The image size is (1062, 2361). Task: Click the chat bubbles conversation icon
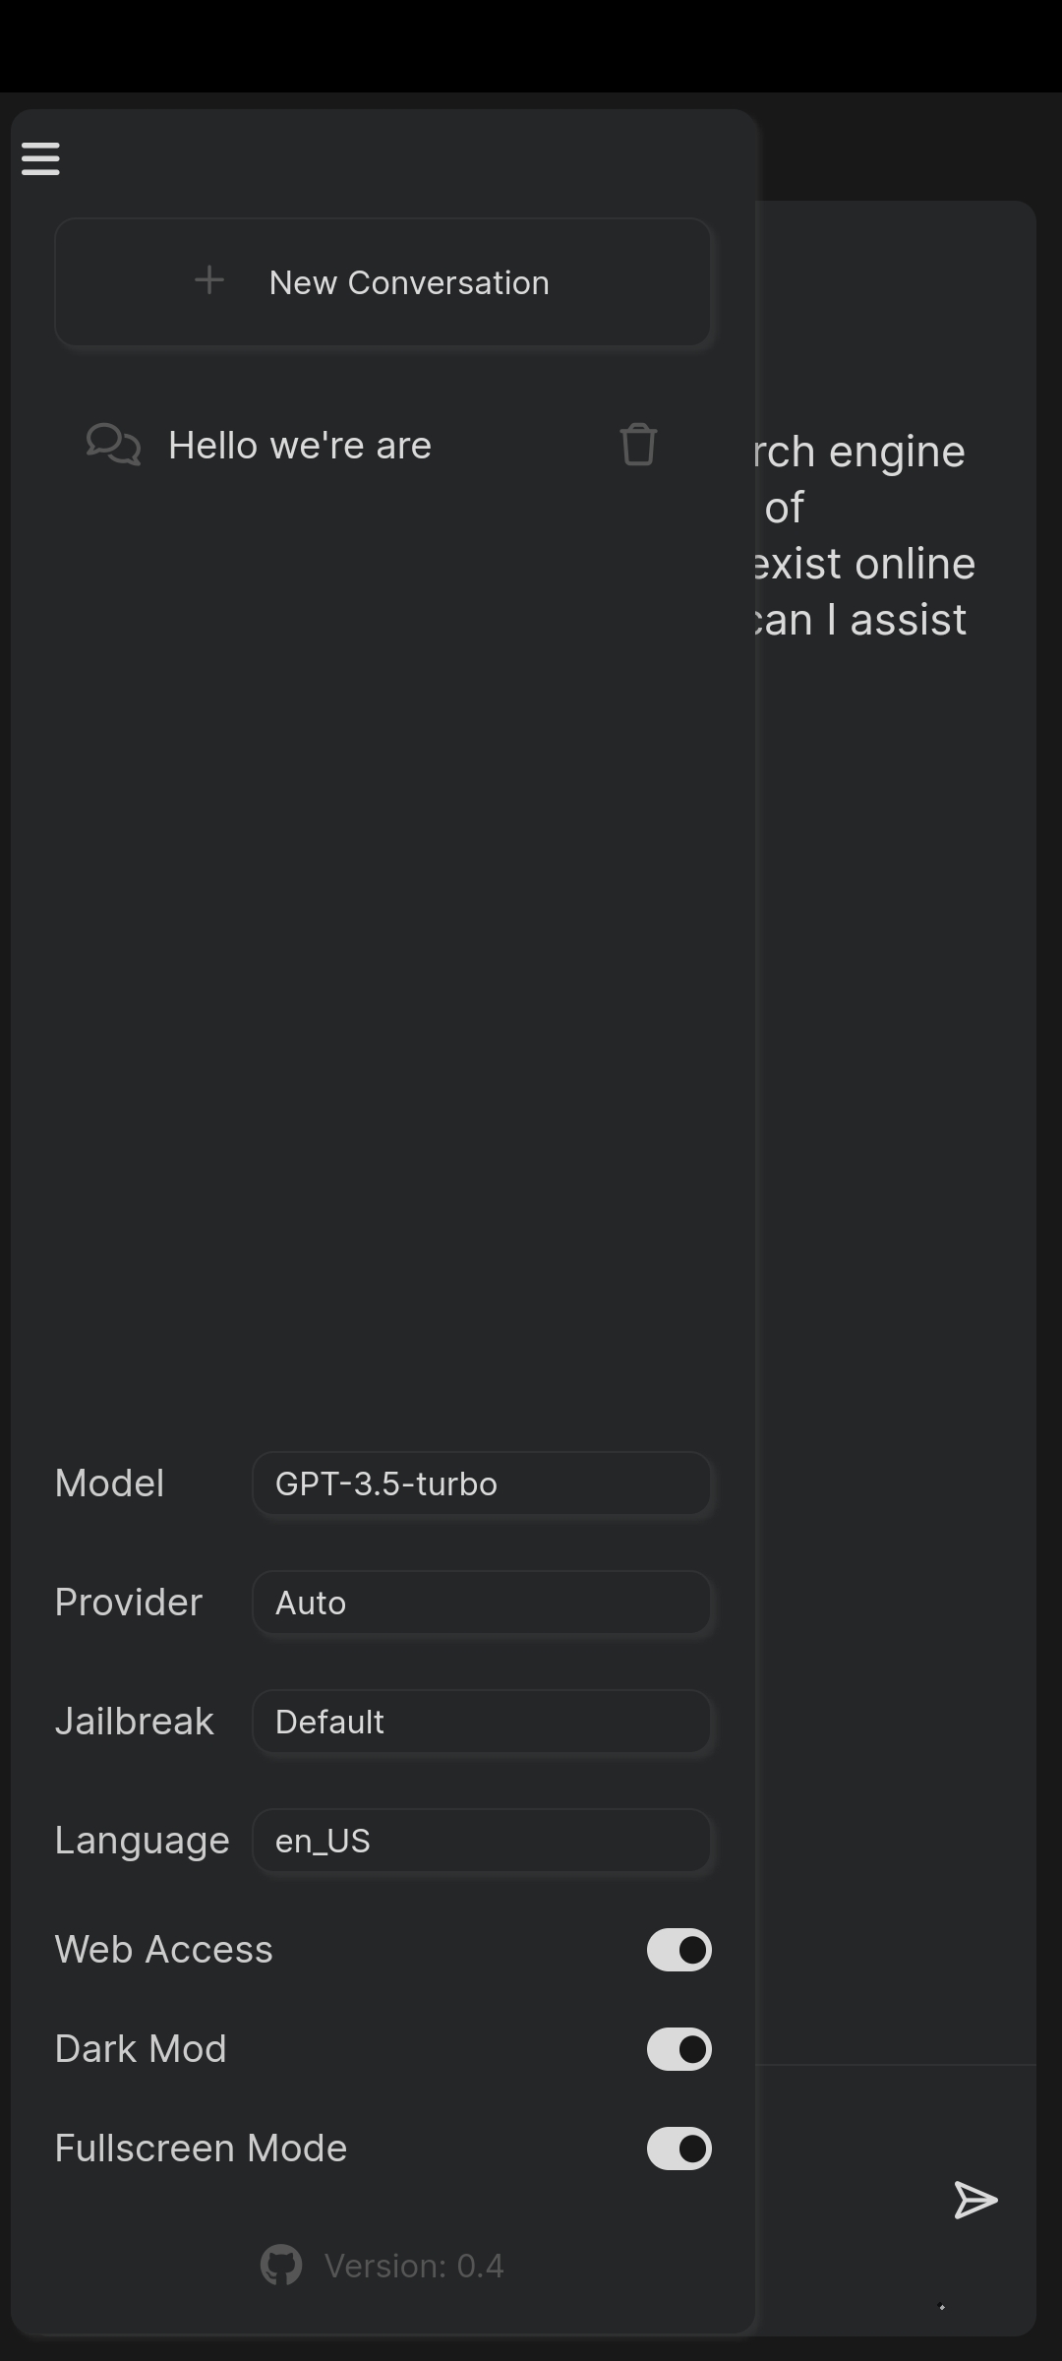tap(113, 445)
